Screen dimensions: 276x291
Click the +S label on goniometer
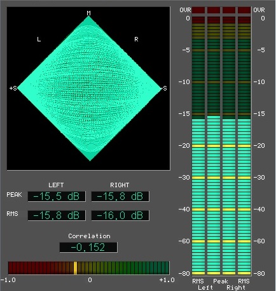pos(13,88)
